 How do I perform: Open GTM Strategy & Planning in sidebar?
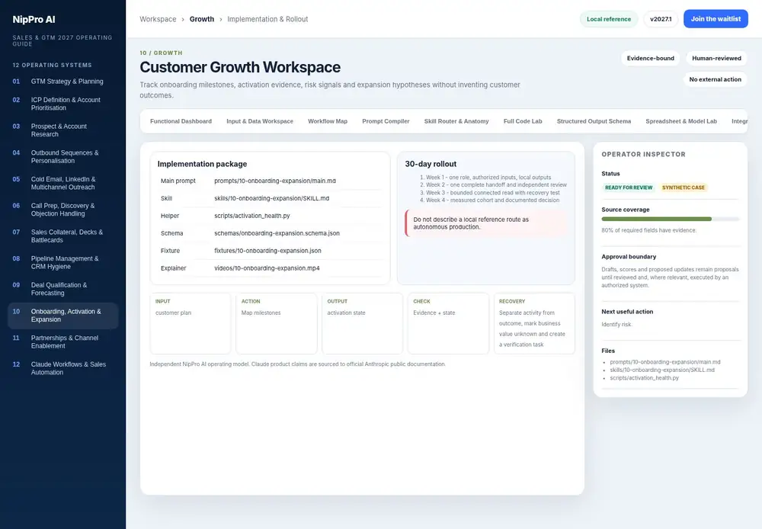[62, 82]
